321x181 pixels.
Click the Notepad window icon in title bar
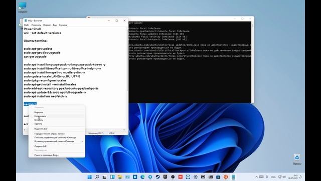click(26, 21)
